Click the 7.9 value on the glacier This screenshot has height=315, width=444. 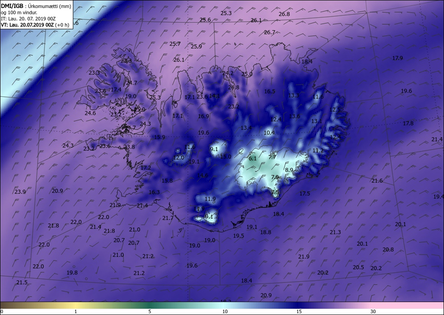pyautogui.click(x=275, y=177)
